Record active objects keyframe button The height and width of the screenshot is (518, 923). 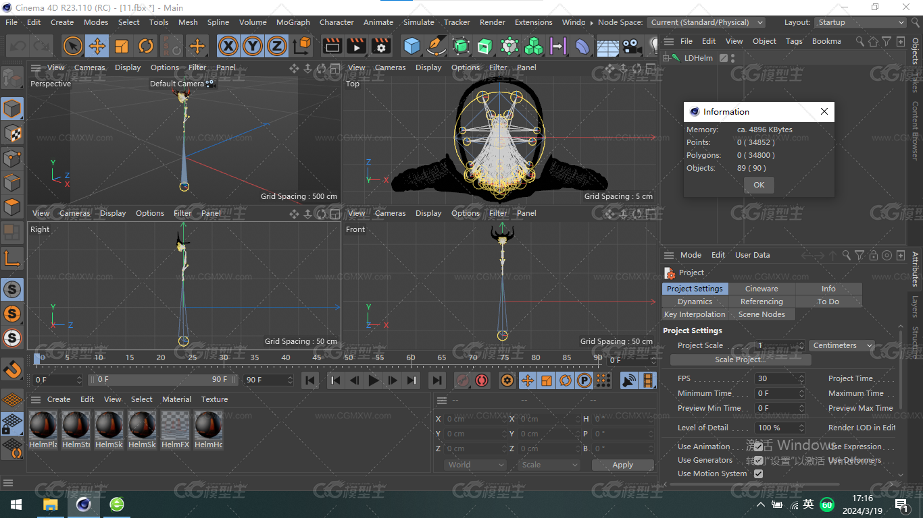[x=463, y=380]
